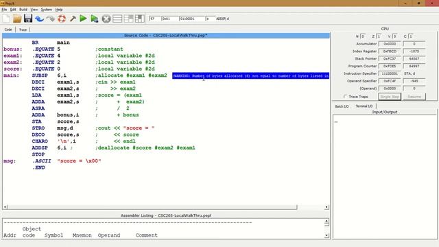Image resolution: width=439 pixels, height=247 pixels.
Task: Click the V status bit box
Action: [395, 36]
